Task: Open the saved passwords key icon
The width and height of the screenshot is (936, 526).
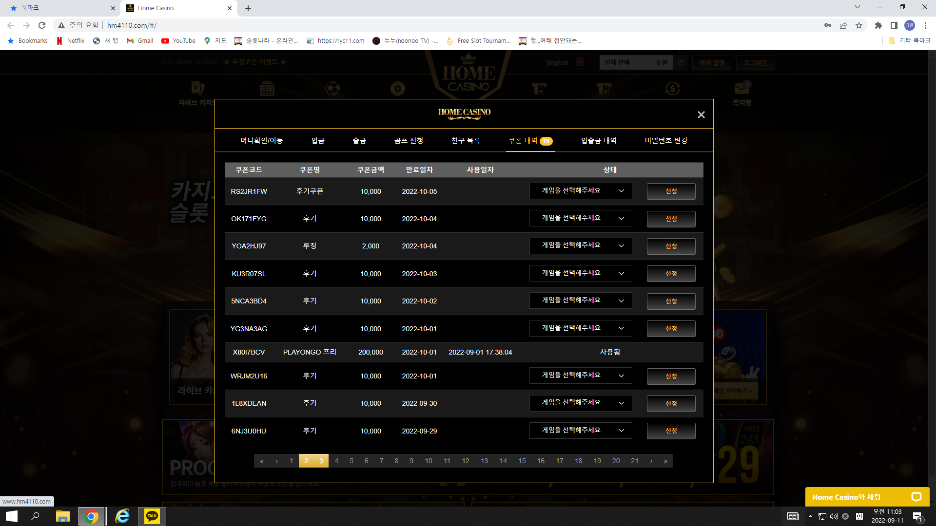Action: [x=828, y=25]
